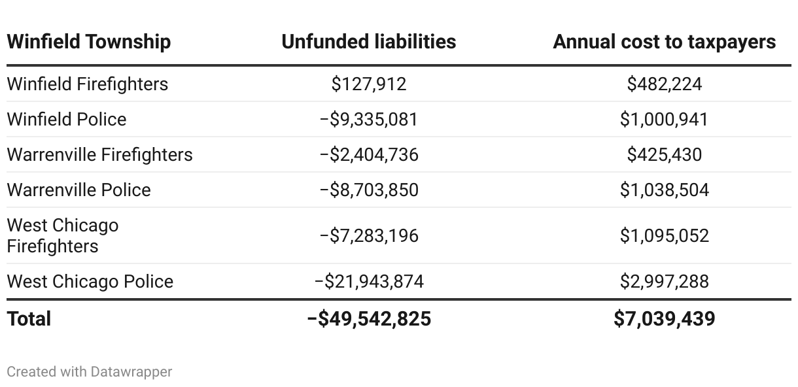Screen dimensions: 798x387
Task: Open the Created with Datawrapper link
Action: (x=90, y=372)
